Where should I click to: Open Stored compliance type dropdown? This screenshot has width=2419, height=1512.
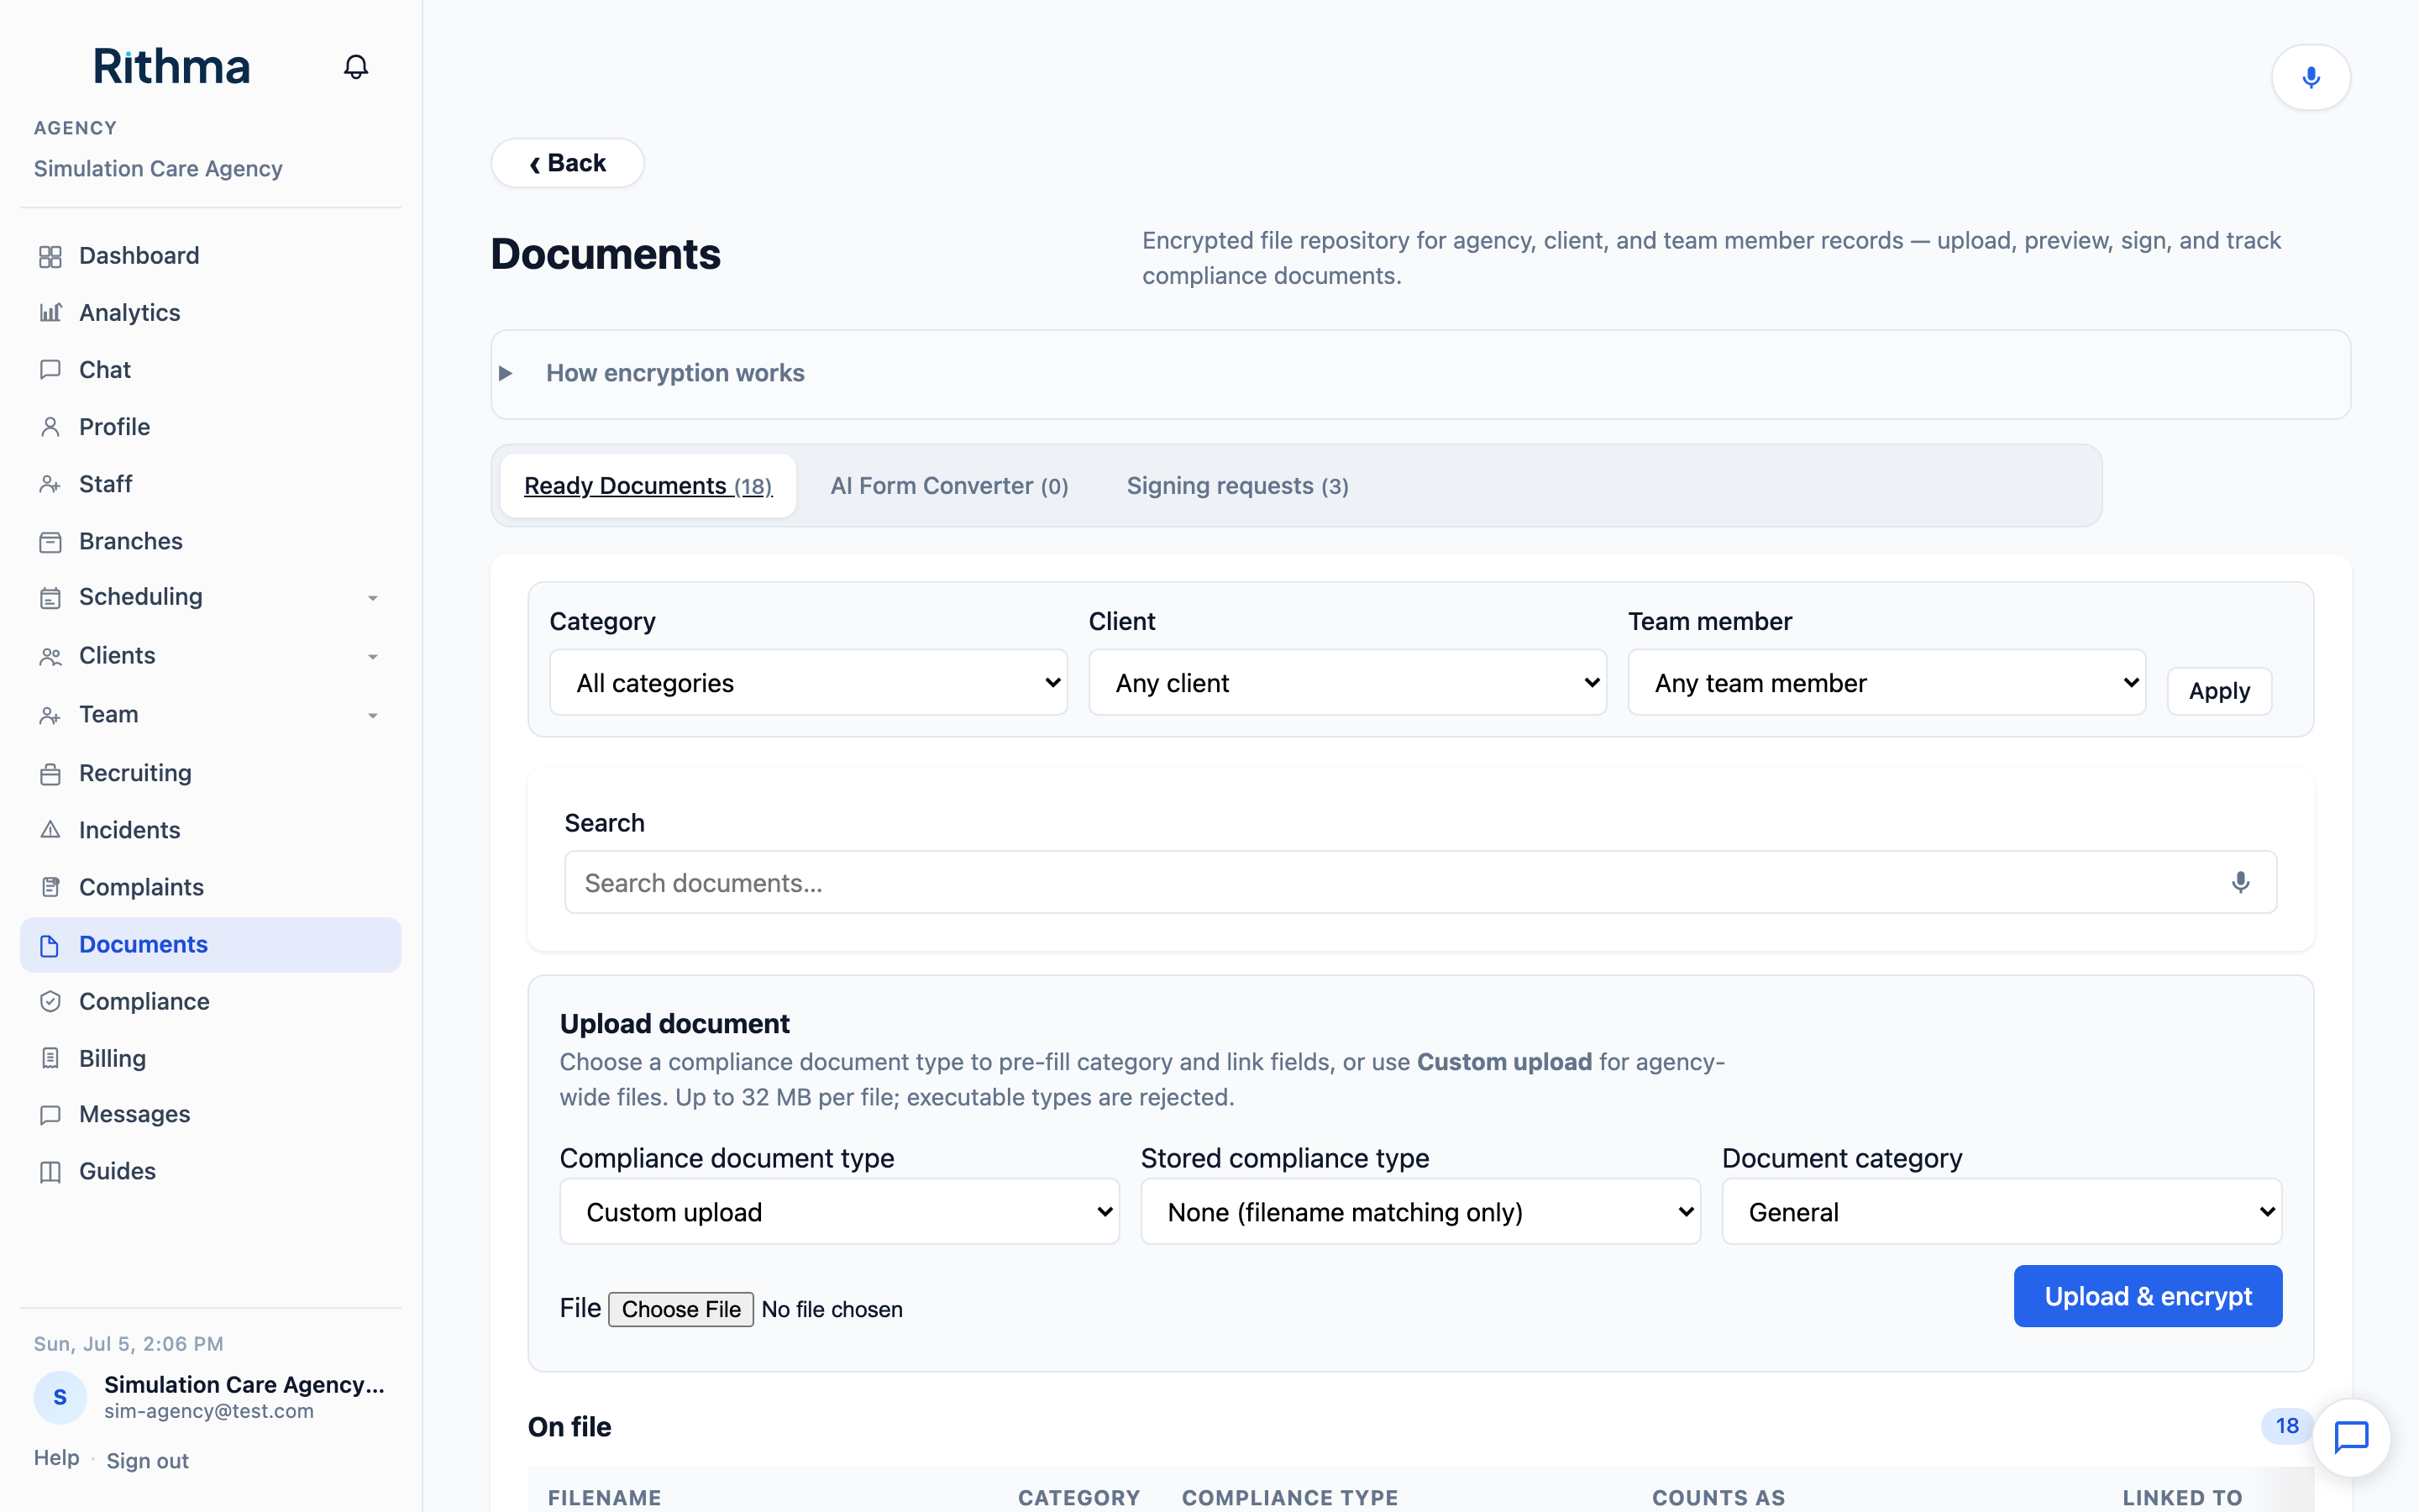tap(1420, 1211)
